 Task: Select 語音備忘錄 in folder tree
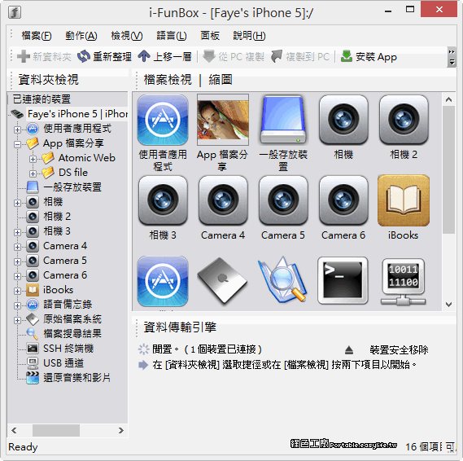pyautogui.click(x=68, y=305)
